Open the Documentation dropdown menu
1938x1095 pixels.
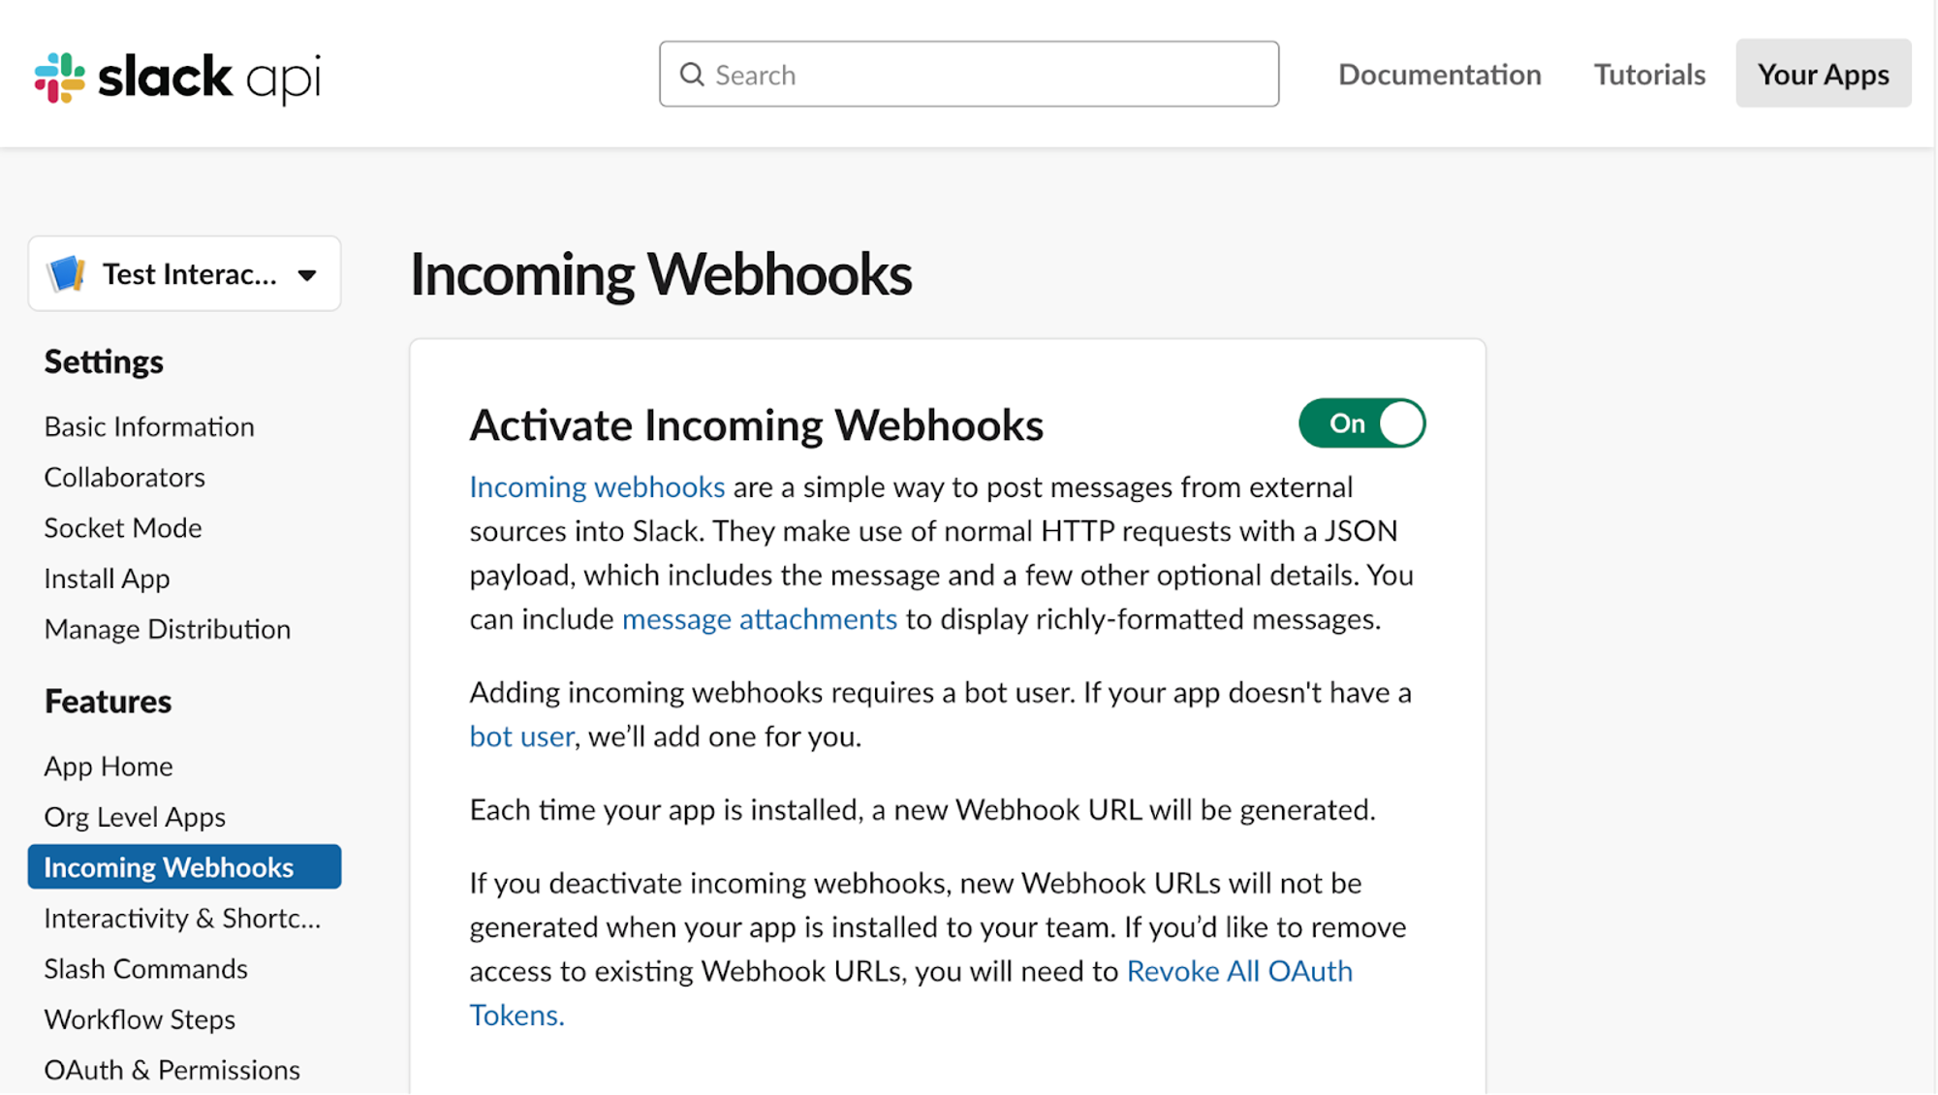coord(1440,74)
